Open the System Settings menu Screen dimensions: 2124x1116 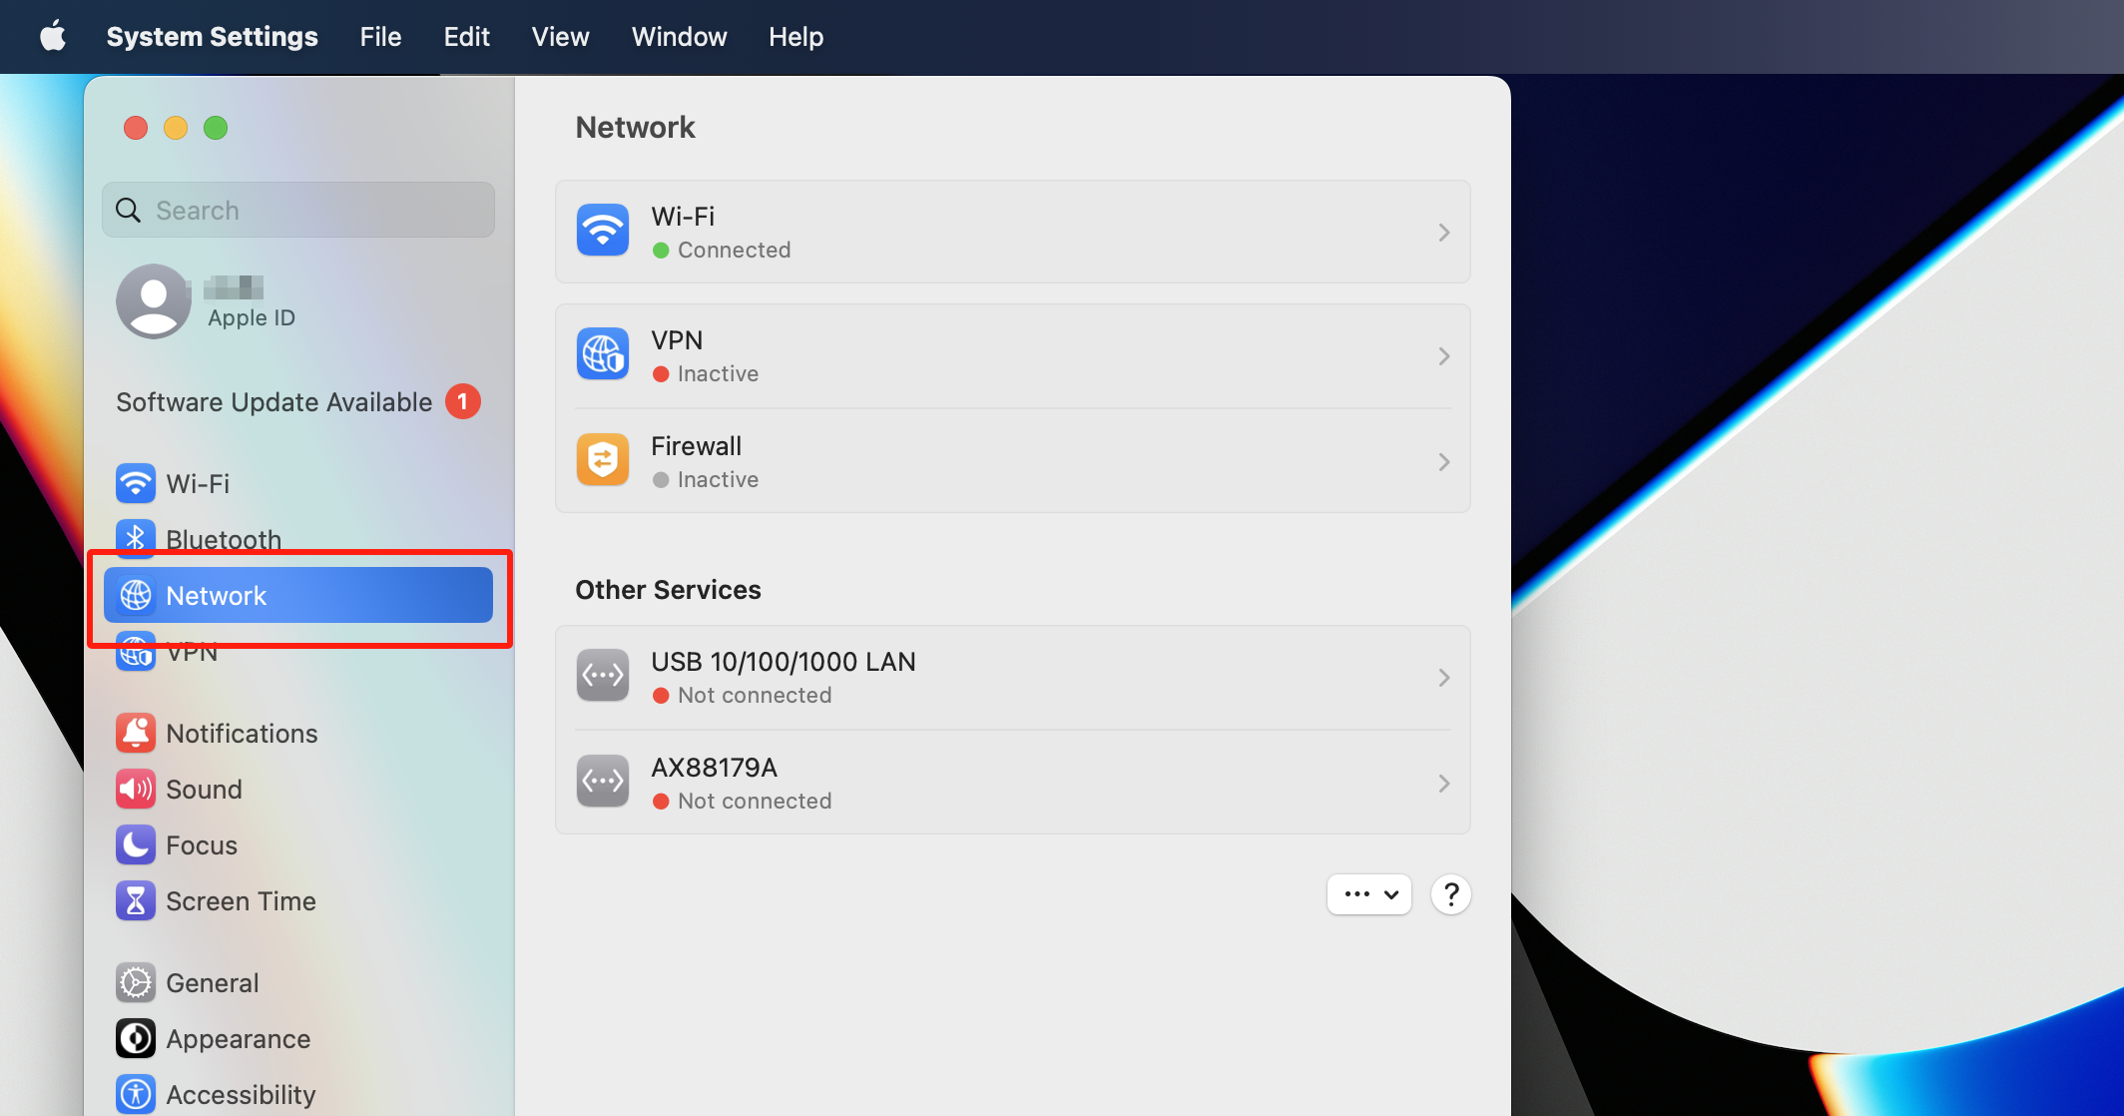point(213,37)
